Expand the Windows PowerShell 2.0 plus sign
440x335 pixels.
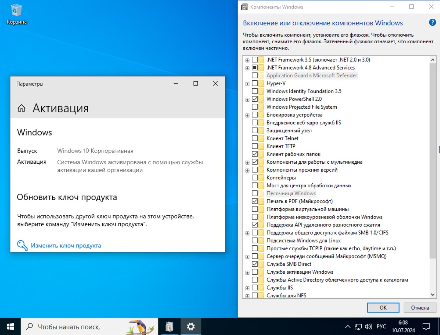tap(247, 99)
